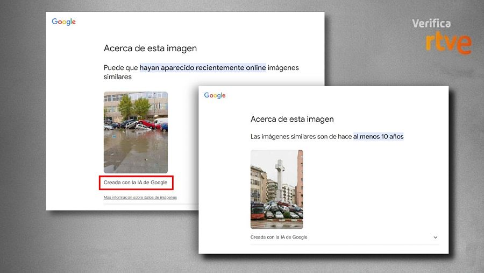Open Más información sobre datos de imágenes link

(140, 197)
